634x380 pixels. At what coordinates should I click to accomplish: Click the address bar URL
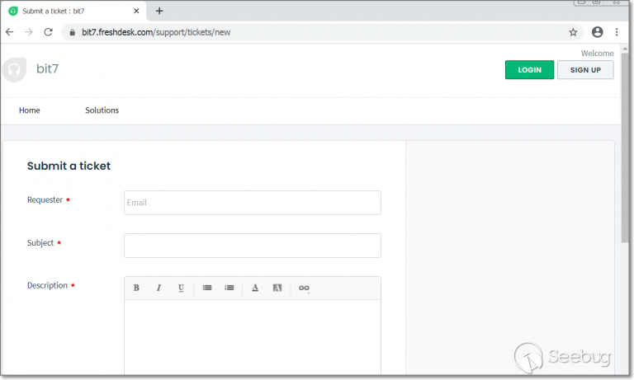[156, 32]
